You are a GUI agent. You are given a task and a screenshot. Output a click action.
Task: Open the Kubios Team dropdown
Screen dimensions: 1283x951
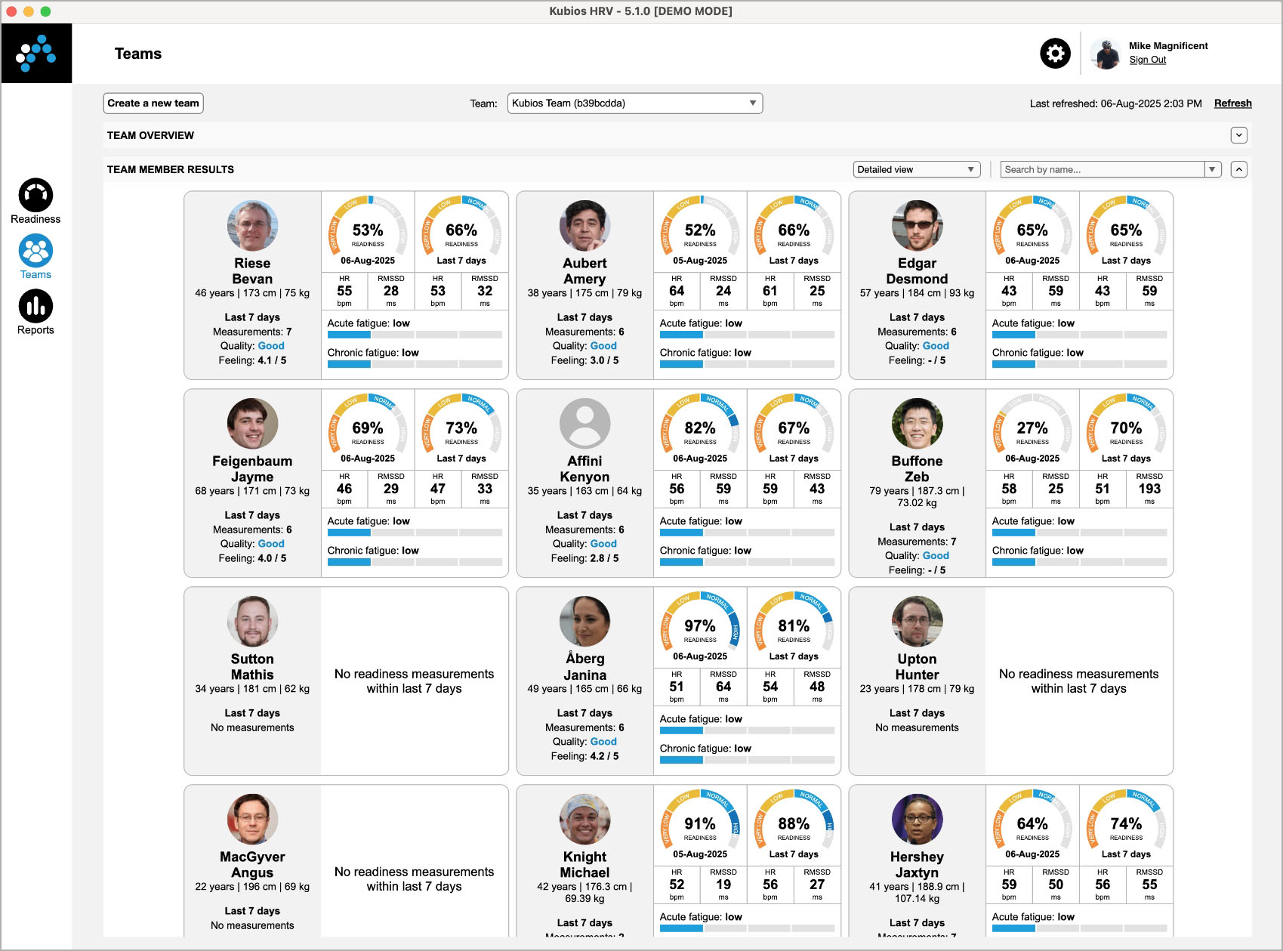[x=635, y=103]
